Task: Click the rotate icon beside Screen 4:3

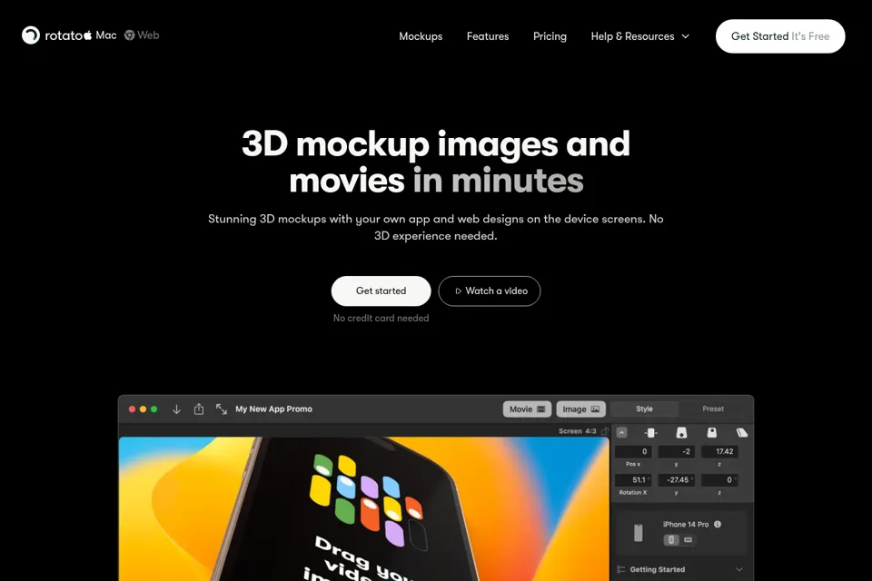Action: [x=605, y=431]
